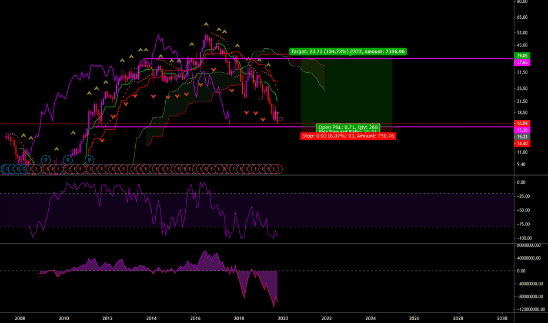Click the 2024 label on the time axis

pos(370,318)
